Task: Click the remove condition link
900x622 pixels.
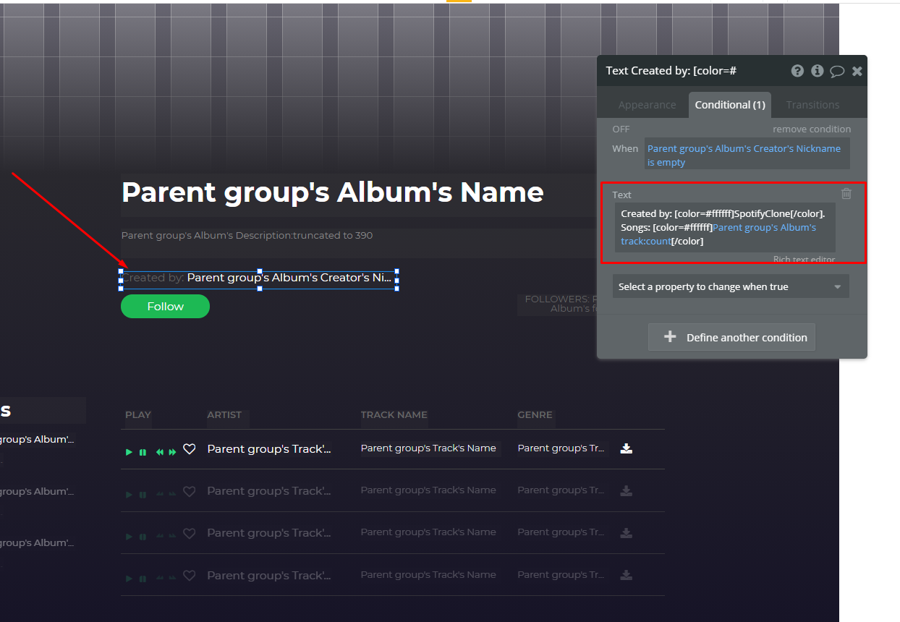Action: (x=812, y=129)
